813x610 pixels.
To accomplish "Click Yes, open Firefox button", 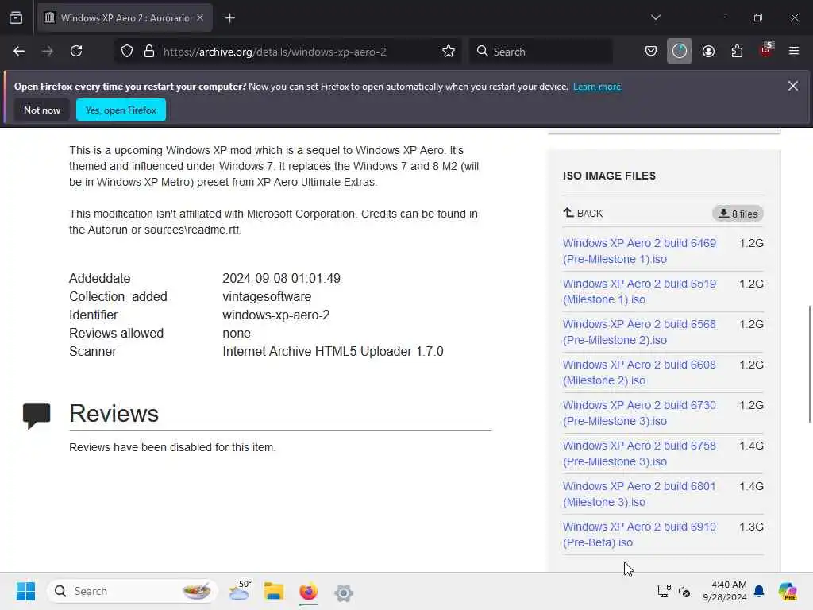I will pyautogui.click(x=121, y=110).
